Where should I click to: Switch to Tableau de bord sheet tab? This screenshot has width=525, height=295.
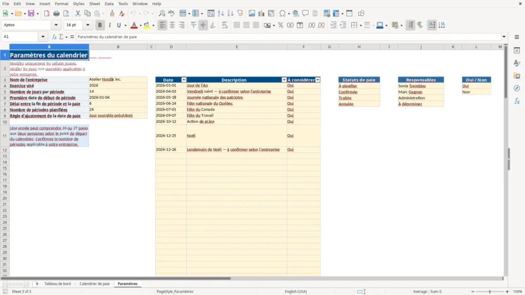pyautogui.click(x=57, y=284)
